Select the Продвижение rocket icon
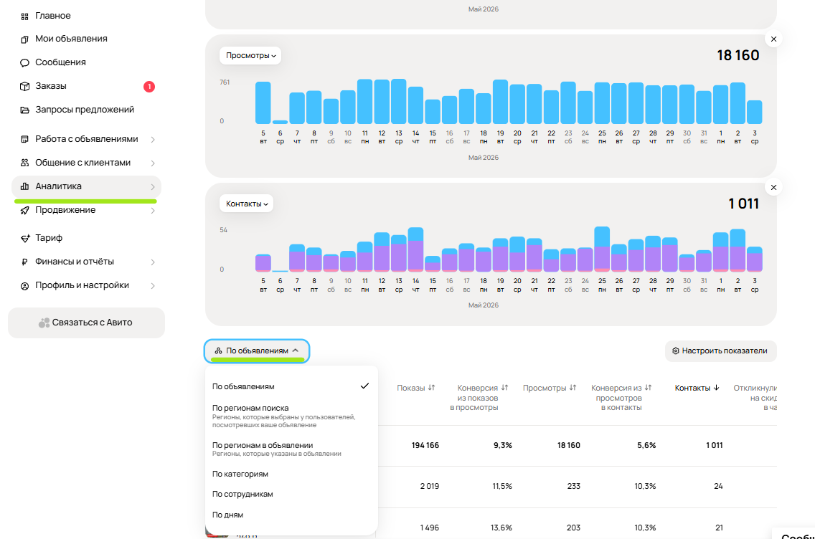The width and height of the screenshot is (815, 539). click(24, 210)
